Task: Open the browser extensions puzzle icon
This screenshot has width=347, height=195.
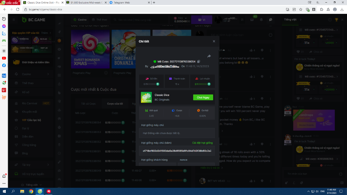Action: [x=321, y=9]
